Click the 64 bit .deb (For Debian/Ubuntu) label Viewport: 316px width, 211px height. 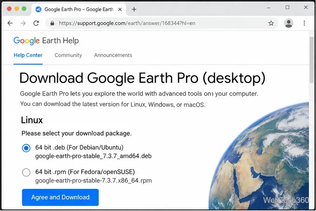79,147
